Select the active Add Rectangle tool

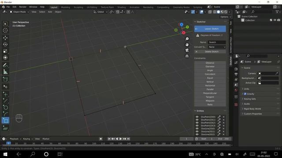(5, 121)
